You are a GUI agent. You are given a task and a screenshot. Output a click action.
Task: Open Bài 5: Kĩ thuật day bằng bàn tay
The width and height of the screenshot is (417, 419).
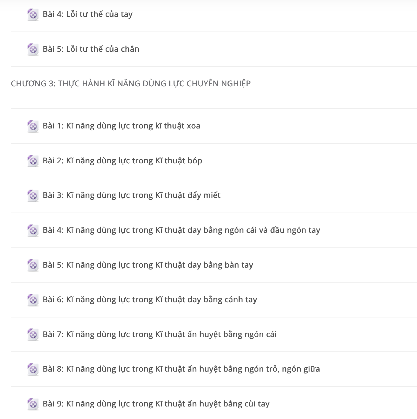click(x=148, y=265)
